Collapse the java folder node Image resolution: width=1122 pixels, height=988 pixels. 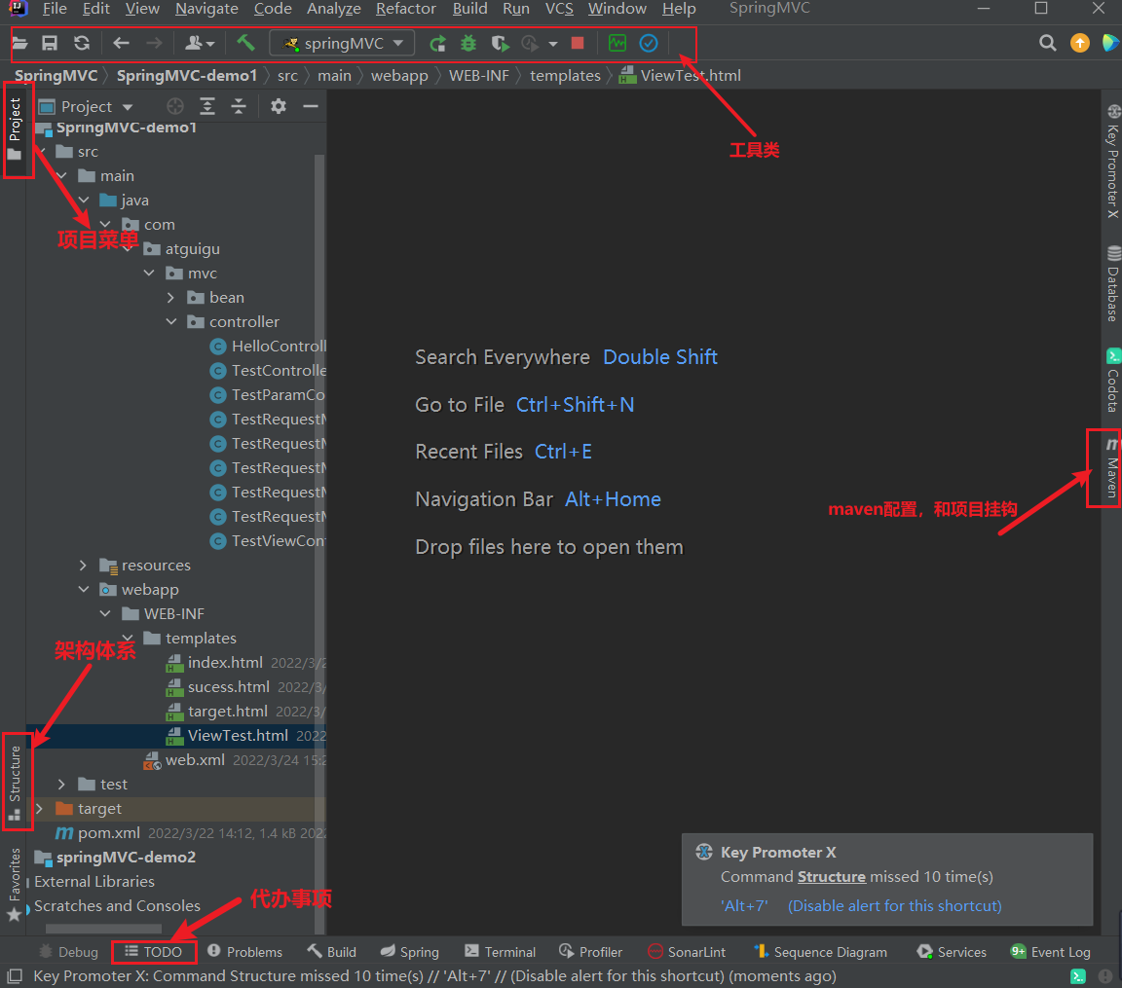[x=84, y=201]
